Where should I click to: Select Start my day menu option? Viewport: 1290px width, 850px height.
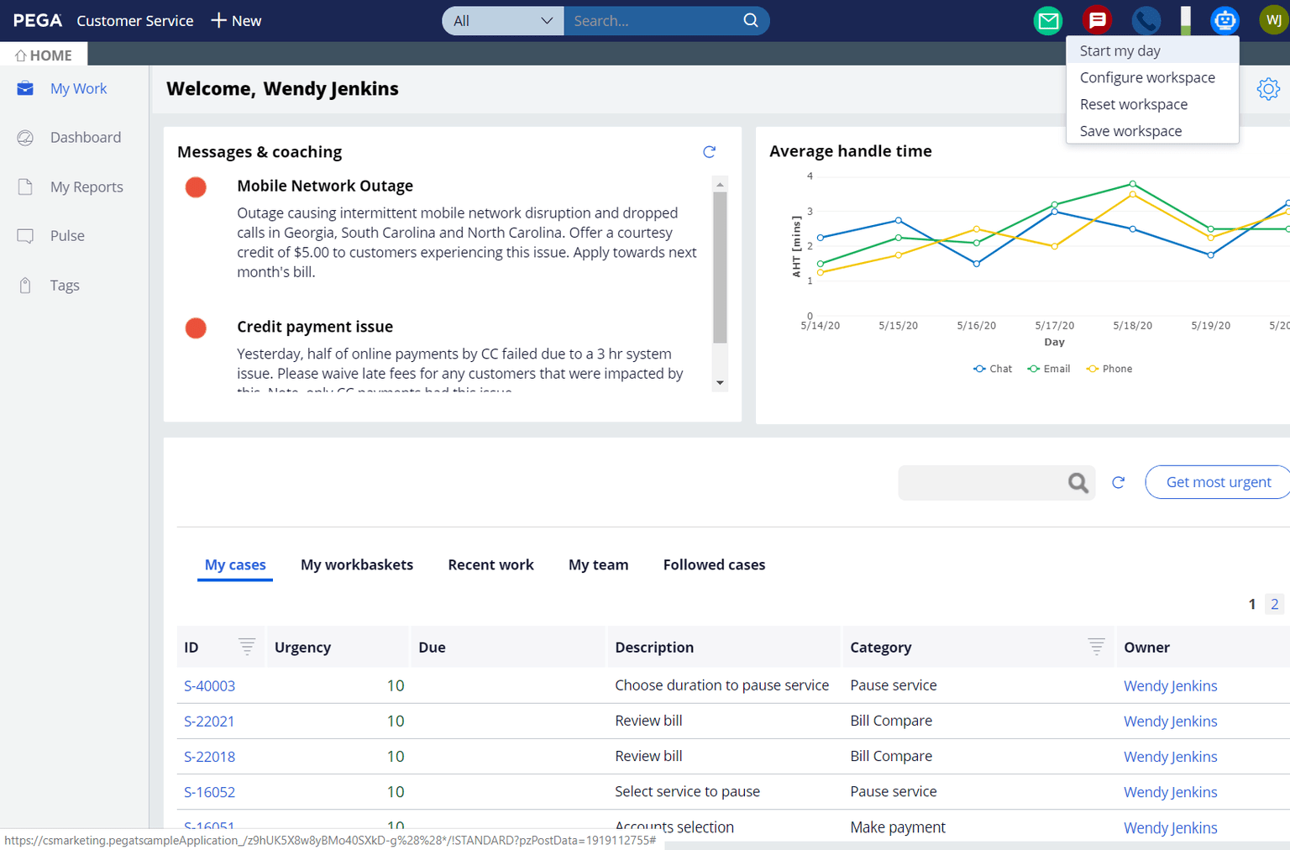(x=1120, y=51)
